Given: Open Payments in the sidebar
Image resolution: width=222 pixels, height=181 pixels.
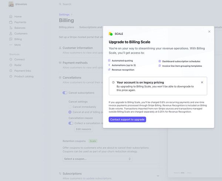Looking at the screenshot, I should pyautogui.click(x=20, y=22).
